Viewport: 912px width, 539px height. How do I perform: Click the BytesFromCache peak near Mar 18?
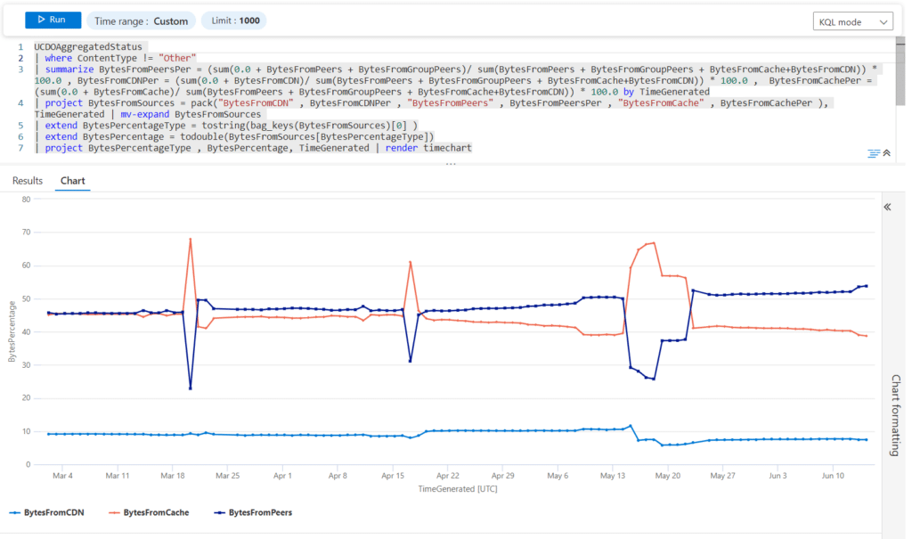pos(191,239)
